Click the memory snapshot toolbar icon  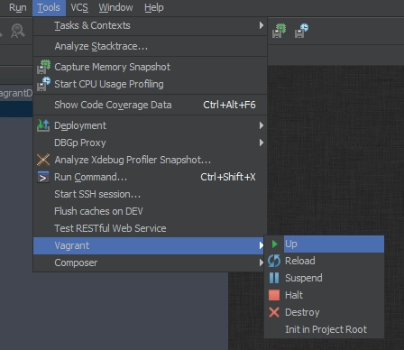[x=279, y=31]
